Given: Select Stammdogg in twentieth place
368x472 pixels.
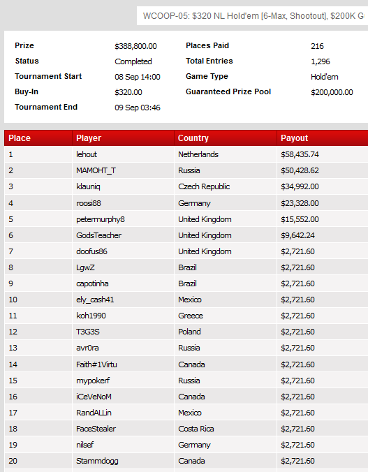Looking at the screenshot, I should [97, 461].
